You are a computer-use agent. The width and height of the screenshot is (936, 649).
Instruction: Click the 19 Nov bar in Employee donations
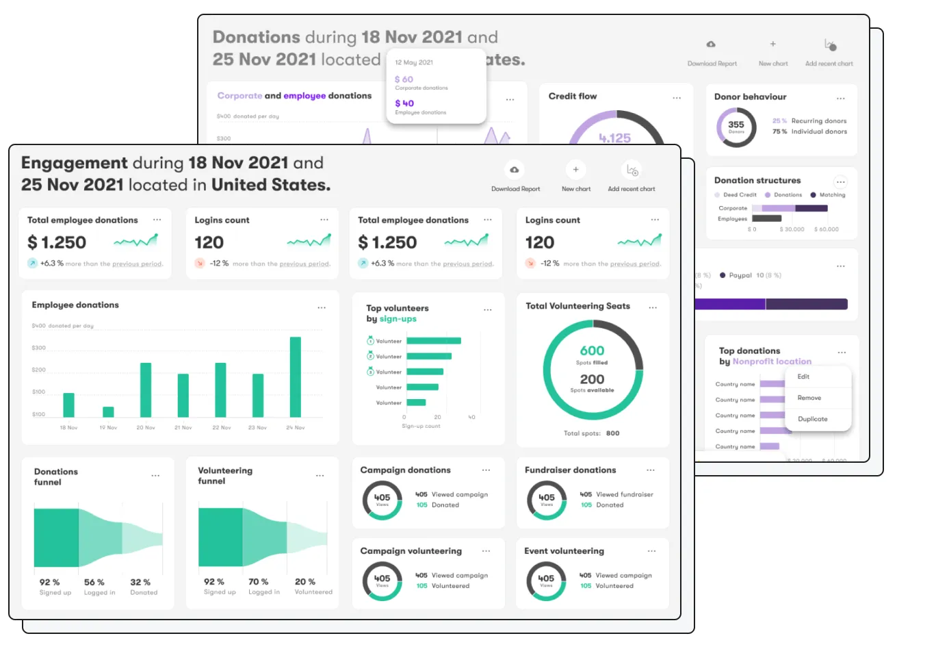pos(108,412)
